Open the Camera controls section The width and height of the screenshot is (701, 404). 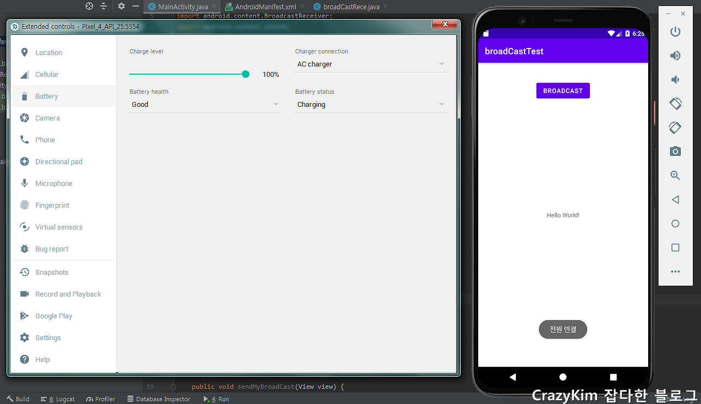(x=63, y=118)
